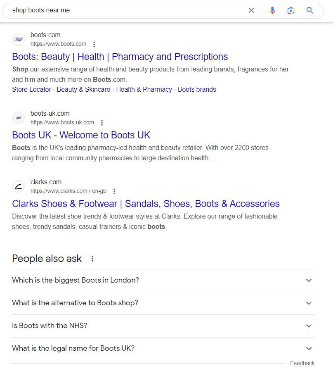Open Google Lens image search icon
This screenshot has width=333, height=371.
coord(291,10)
